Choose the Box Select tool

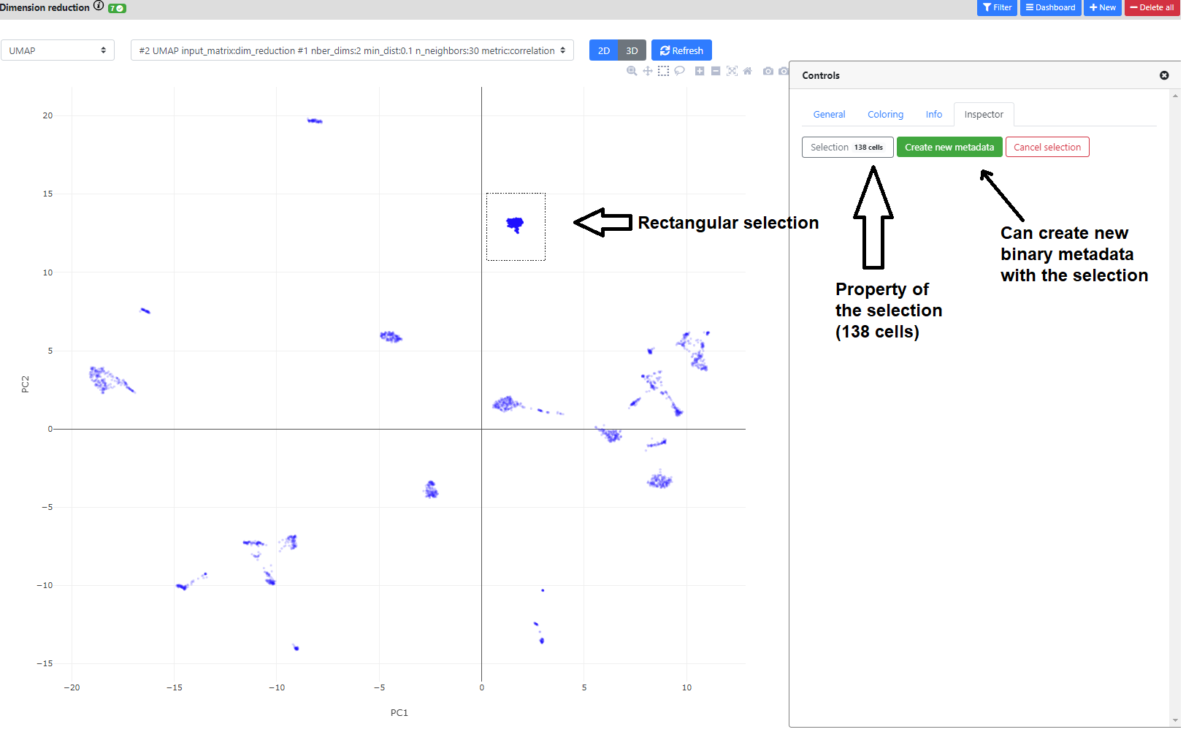click(663, 71)
